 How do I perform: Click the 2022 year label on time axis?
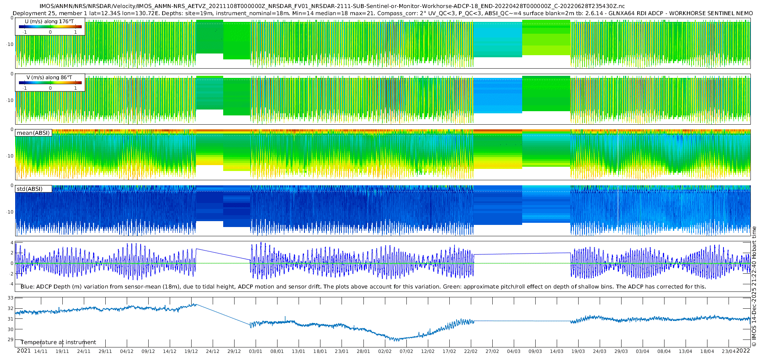pyautogui.click(x=743, y=351)
